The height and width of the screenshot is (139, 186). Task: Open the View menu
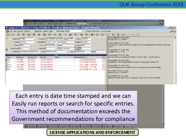(x=15, y=31)
